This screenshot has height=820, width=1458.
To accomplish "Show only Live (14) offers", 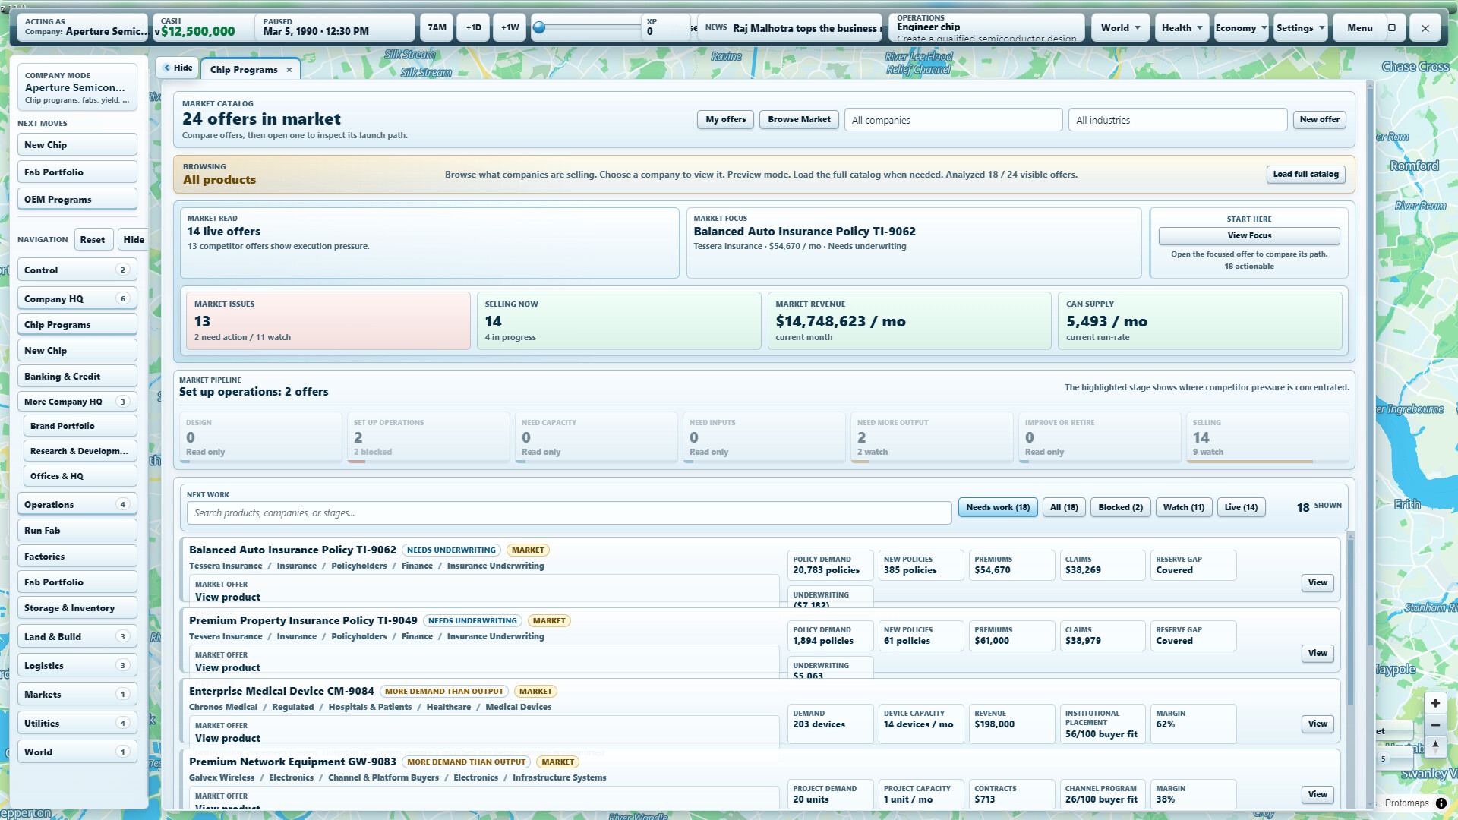I will pyautogui.click(x=1241, y=507).
